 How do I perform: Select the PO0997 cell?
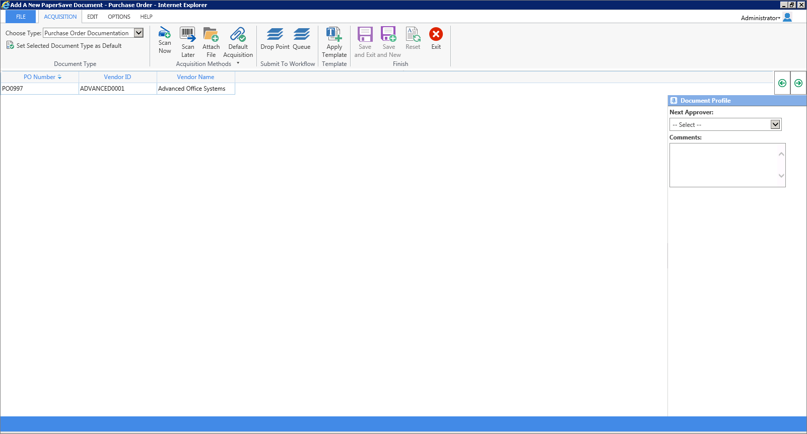[x=40, y=89]
